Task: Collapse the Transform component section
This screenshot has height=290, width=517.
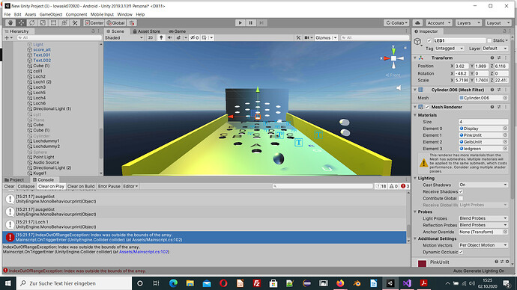Action: (x=415, y=58)
